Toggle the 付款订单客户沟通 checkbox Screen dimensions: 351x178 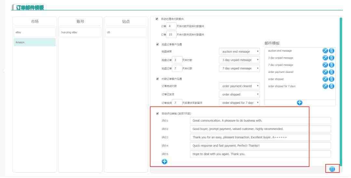(157, 79)
